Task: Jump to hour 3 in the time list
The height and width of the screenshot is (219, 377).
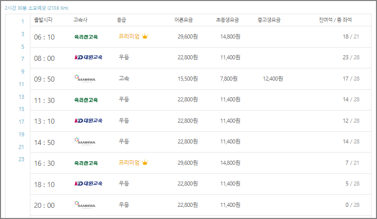Action: [23, 34]
